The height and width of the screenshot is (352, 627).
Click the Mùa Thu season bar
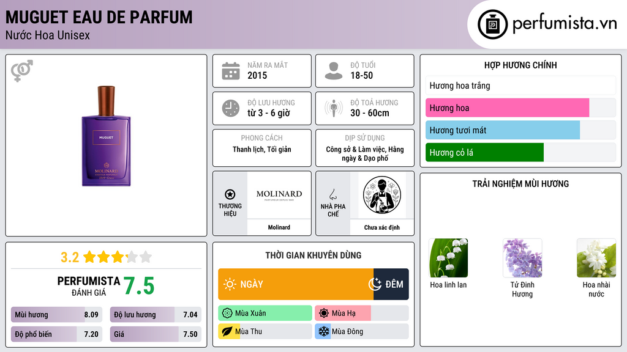pos(265,331)
